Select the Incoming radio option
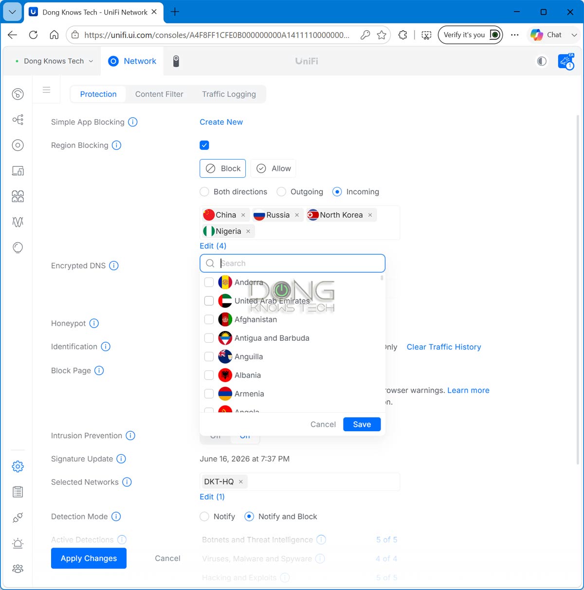The width and height of the screenshot is (584, 590). (x=337, y=192)
